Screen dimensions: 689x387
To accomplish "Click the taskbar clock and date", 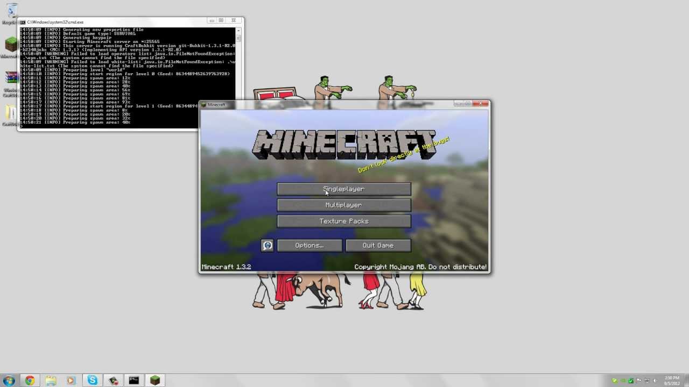I will coord(672,381).
